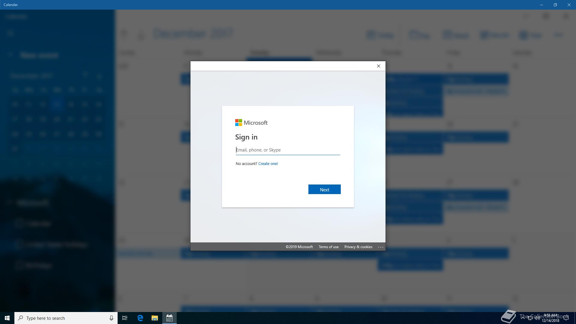
Task: Open Task View from the taskbar
Action: (125, 318)
